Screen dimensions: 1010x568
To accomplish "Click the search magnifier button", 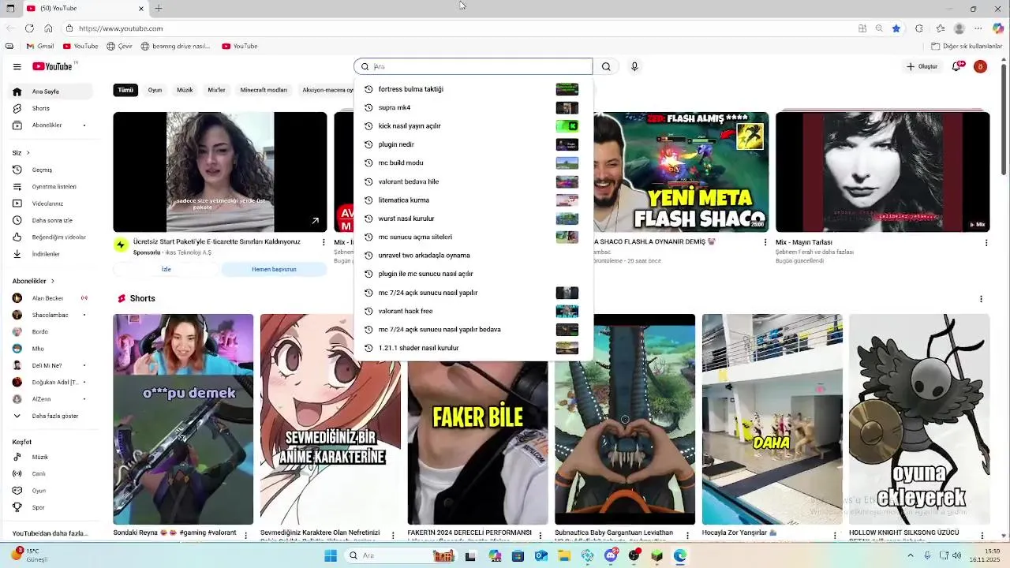I will click(606, 67).
